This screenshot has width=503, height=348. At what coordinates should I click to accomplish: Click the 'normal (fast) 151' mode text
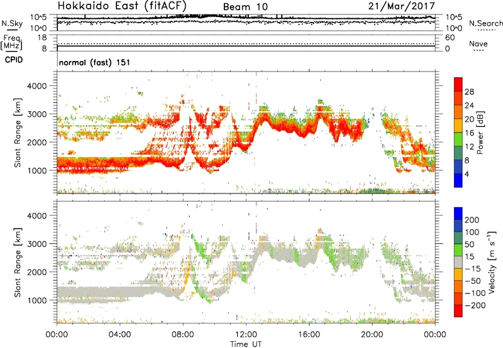pyautogui.click(x=95, y=62)
